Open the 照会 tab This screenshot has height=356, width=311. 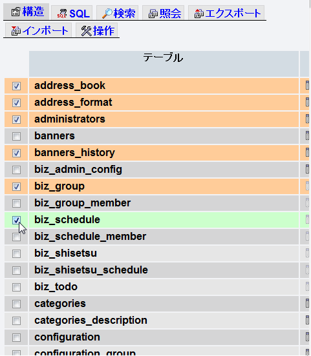pos(164,13)
